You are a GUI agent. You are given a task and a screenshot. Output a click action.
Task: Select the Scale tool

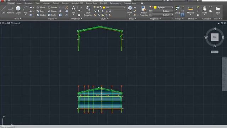pyautogui.click(x=52, y=15)
